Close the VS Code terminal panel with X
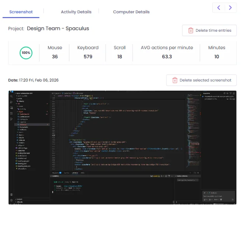Image resolution: width=244 pixels, height=232 pixels. tap(197, 173)
